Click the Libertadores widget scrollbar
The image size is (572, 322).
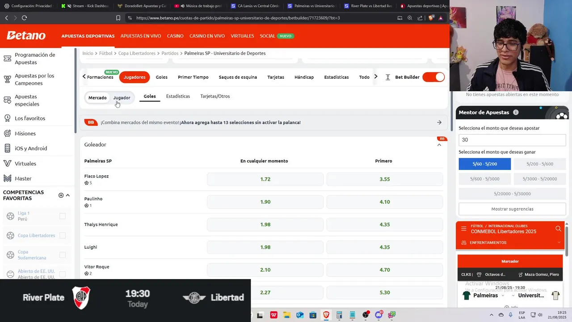point(567,241)
